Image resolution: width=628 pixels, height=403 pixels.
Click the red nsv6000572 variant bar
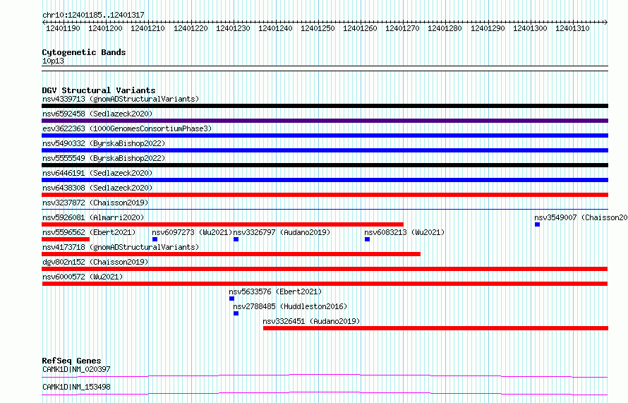(x=325, y=284)
